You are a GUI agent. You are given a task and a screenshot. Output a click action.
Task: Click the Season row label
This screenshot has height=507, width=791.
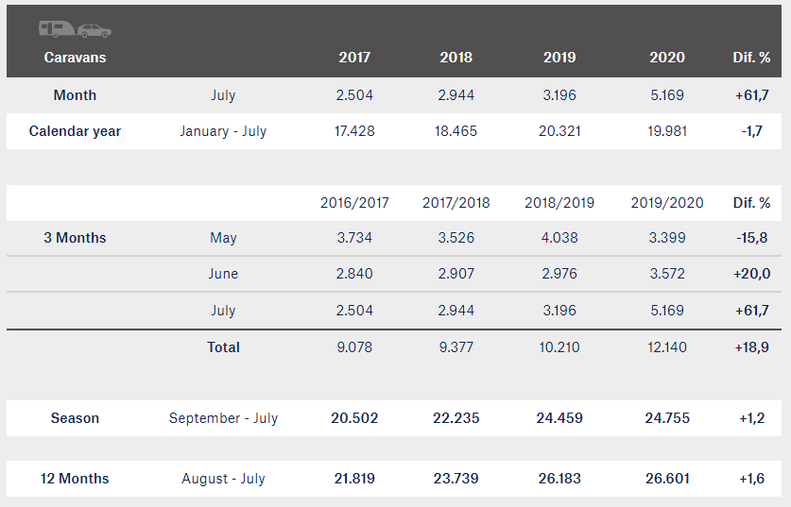point(75,418)
